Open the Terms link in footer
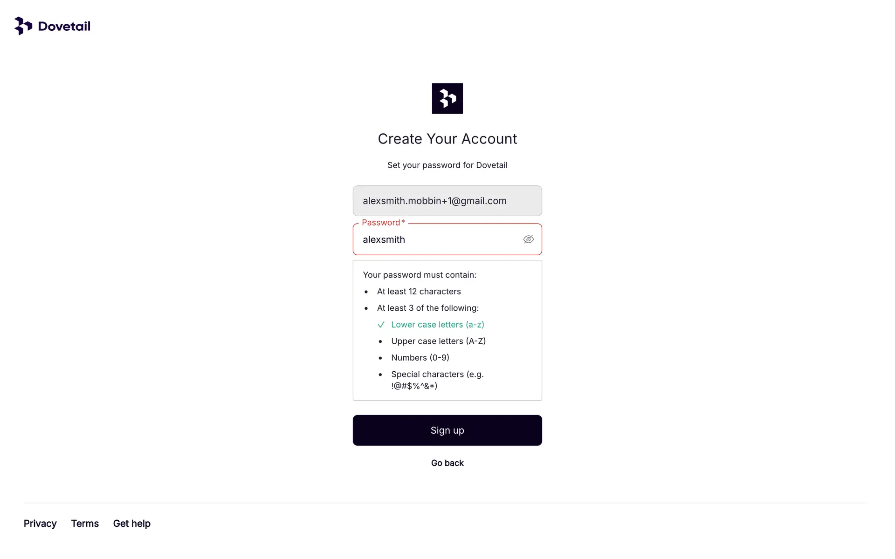This screenshot has width=895, height=559. (x=85, y=524)
